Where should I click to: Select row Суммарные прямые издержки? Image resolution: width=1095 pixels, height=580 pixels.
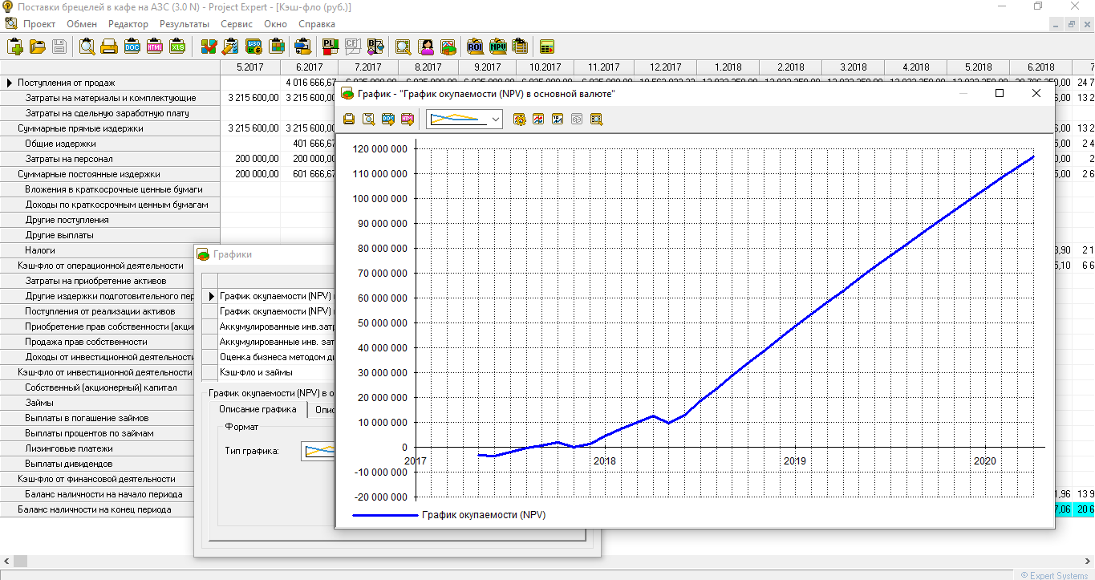pyautogui.click(x=110, y=128)
